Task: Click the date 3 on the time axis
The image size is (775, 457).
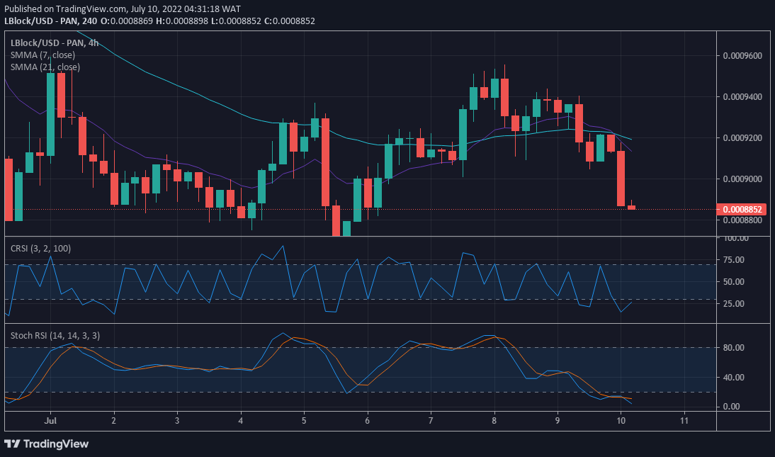Action: 177,420
